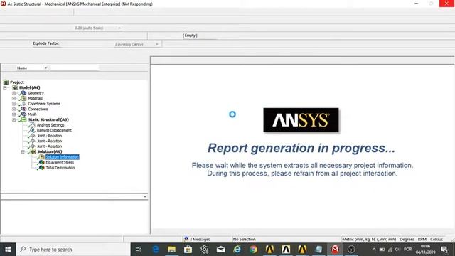The width and height of the screenshot is (455, 256).
Task: Select the Total Deformation label
Action: (60, 168)
